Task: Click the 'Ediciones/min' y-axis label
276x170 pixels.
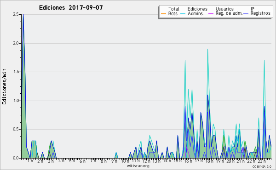Action: coord(4,86)
